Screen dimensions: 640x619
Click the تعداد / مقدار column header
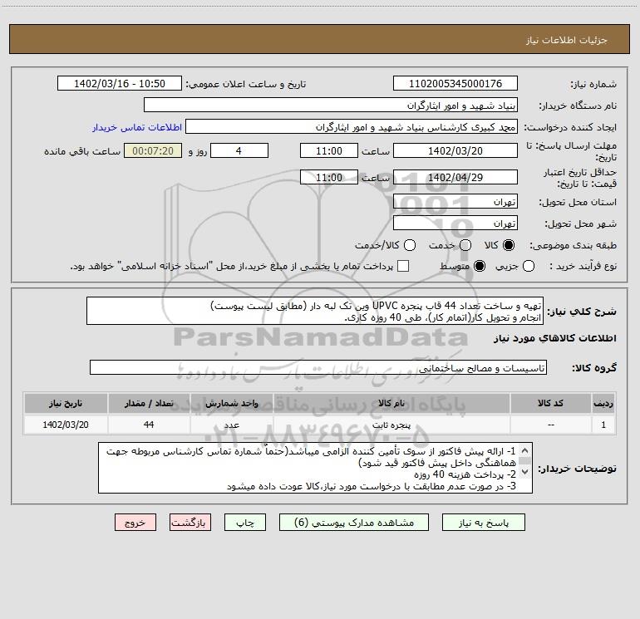pyautogui.click(x=149, y=403)
